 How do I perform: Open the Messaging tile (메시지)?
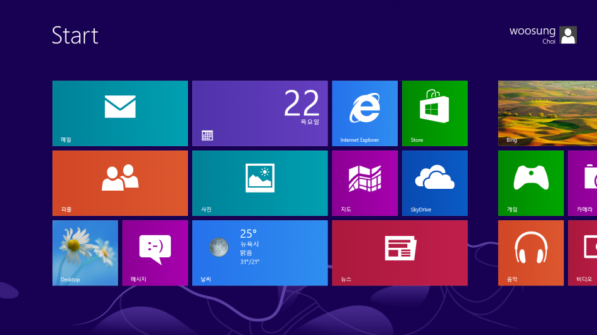pyautogui.click(x=155, y=253)
